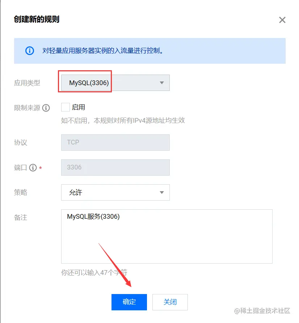Screen dimensions: 299x323
Task: Open the 策略 允许 dropdown
Action: 115,192
